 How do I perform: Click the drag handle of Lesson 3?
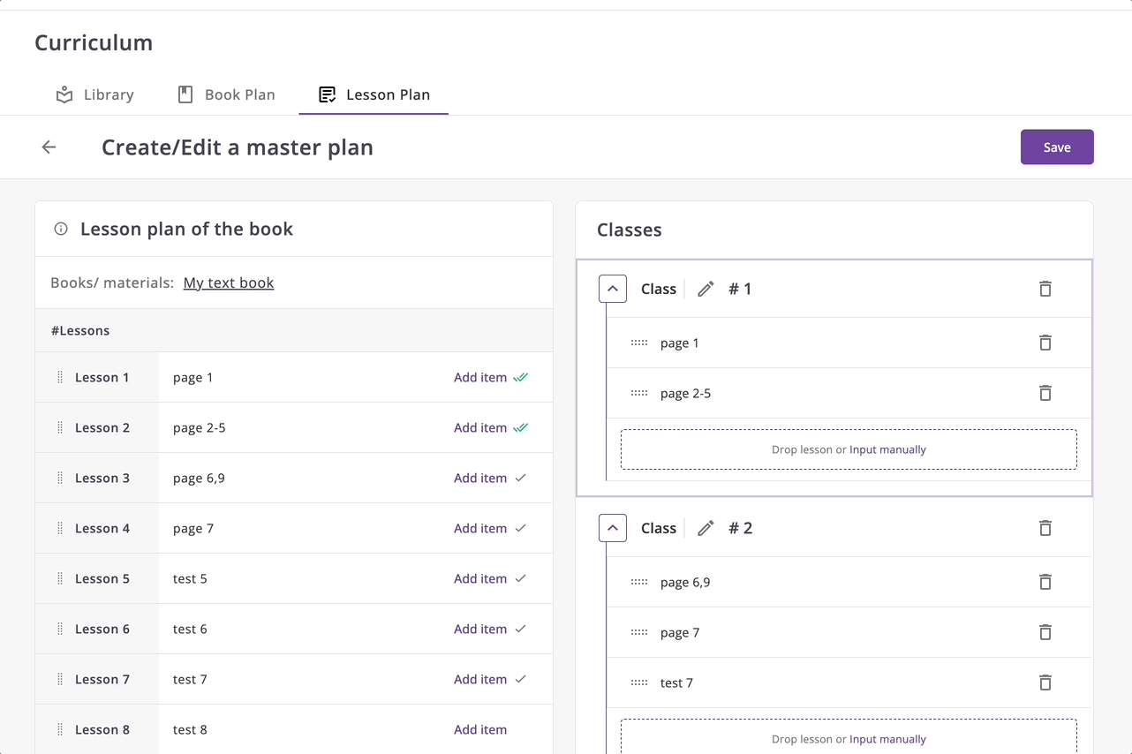click(60, 479)
